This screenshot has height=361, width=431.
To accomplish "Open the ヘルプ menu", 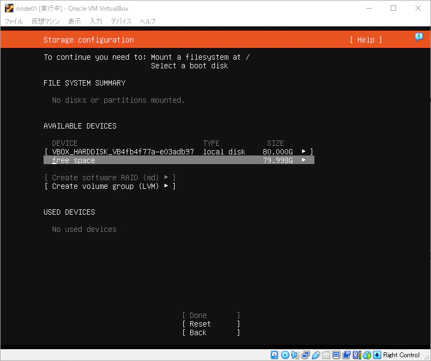I will [148, 21].
